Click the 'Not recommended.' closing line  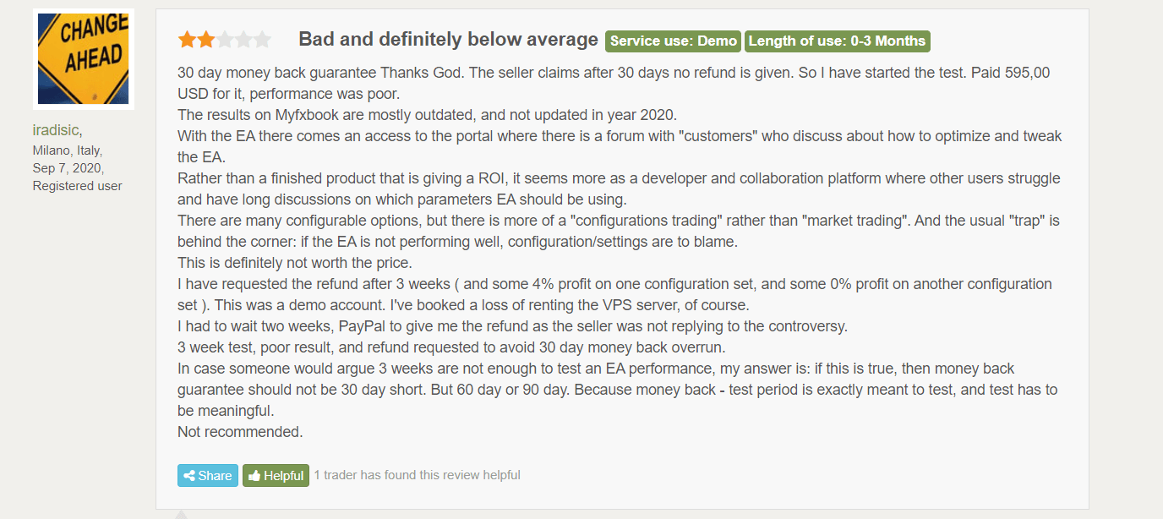pyautogui.click(x=240, y=432)
